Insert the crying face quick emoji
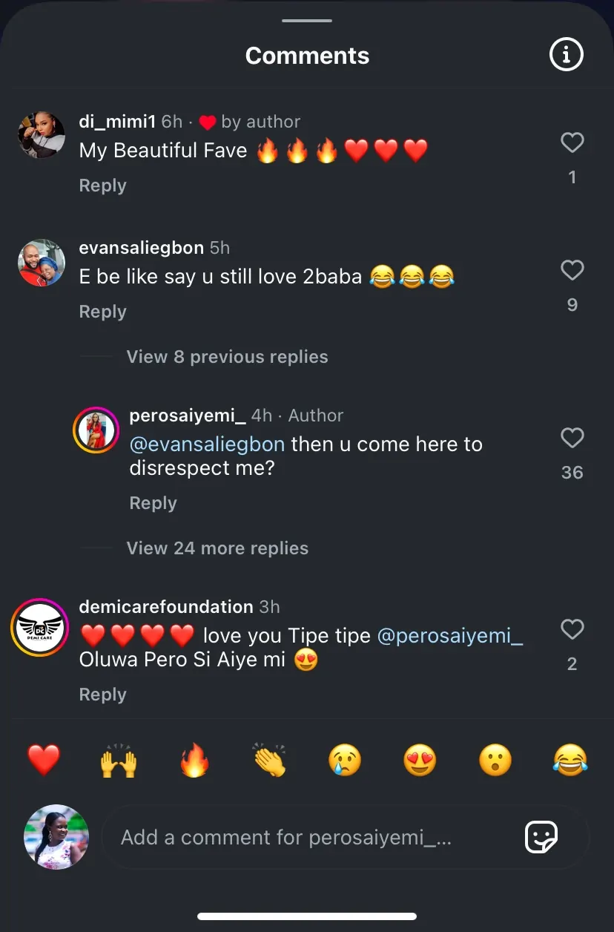This screenshot has width=614, height=932. [x=345, y=761]
